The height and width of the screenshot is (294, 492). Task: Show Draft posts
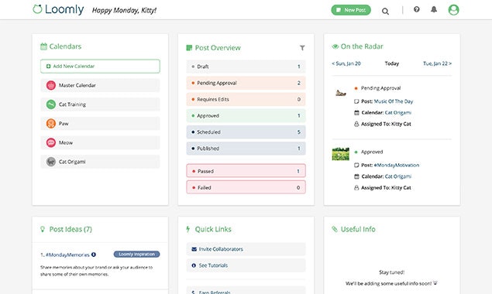[x=246, y=67]
